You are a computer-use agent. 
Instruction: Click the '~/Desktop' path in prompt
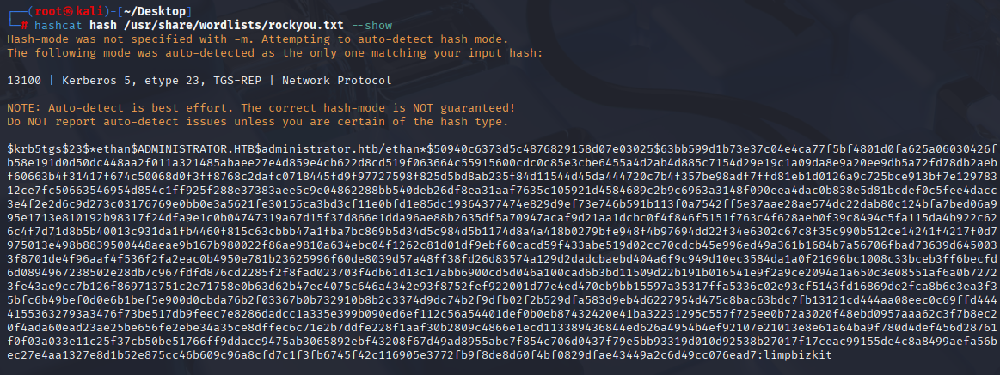pos(156,12)
